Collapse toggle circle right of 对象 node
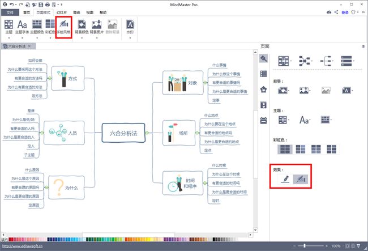Screen dimensions: 368x251 click(x=205, y=83)
